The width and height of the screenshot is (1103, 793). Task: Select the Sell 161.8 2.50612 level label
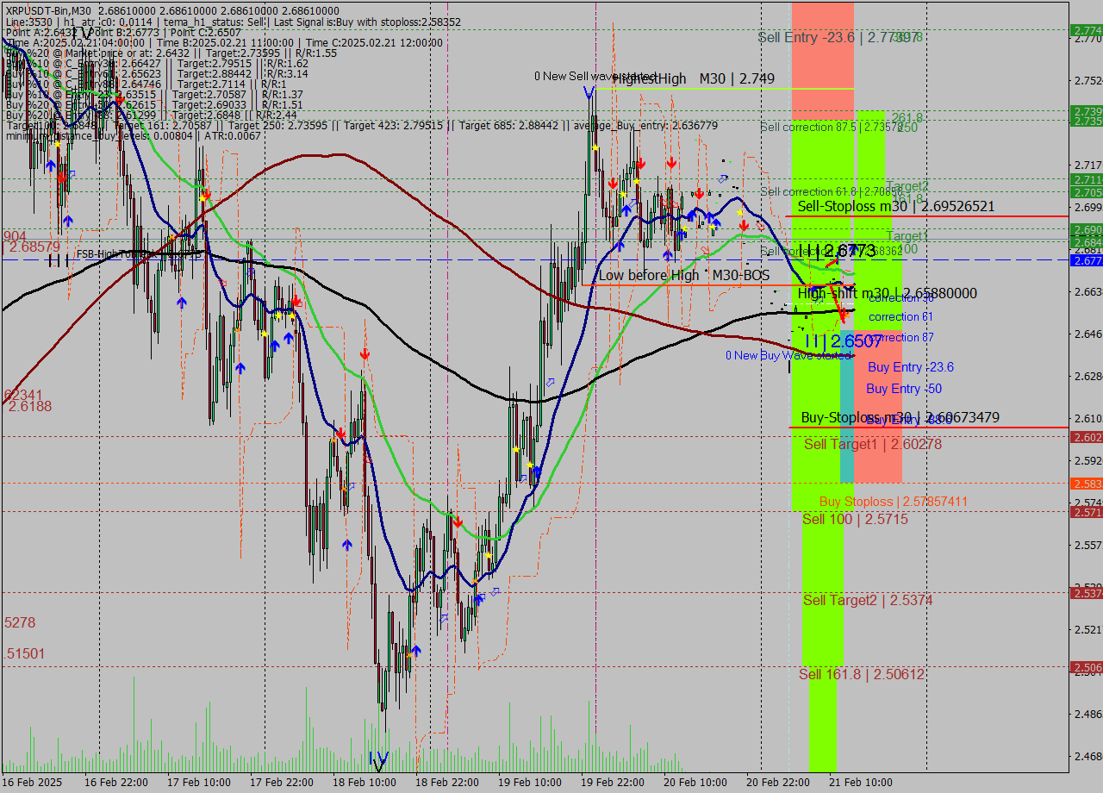[x=861, y=674]
